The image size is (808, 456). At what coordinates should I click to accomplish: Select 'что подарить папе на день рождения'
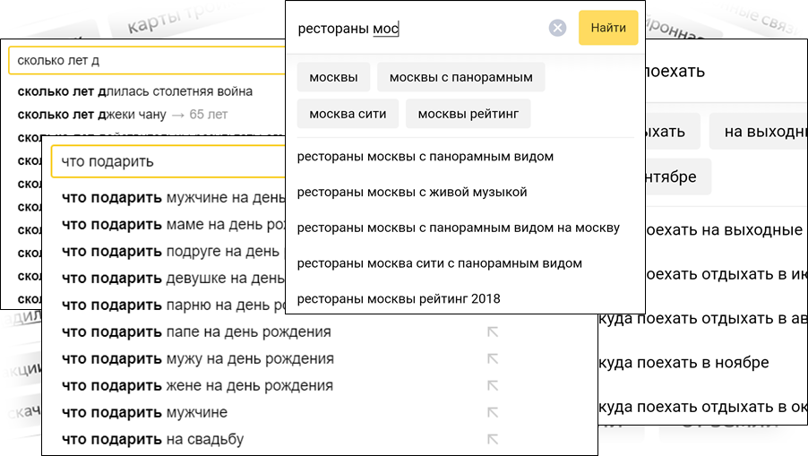click(x=196, y=331)
